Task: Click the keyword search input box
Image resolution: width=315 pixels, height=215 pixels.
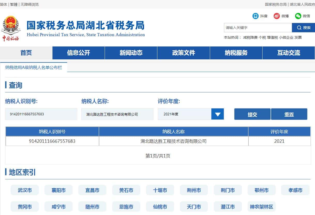Action: 258,28
